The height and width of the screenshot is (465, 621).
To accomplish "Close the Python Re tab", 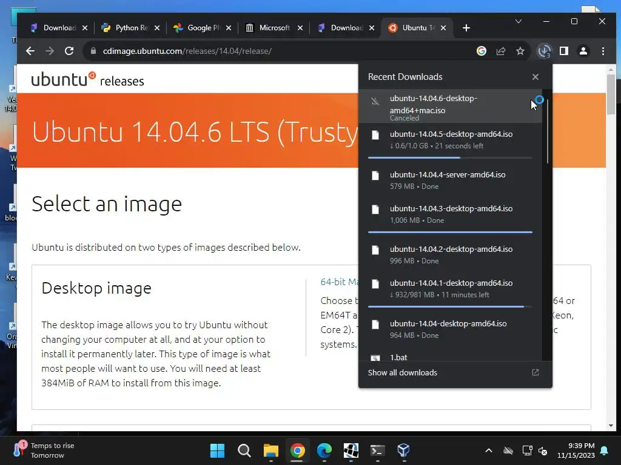I will pos(157,28).
